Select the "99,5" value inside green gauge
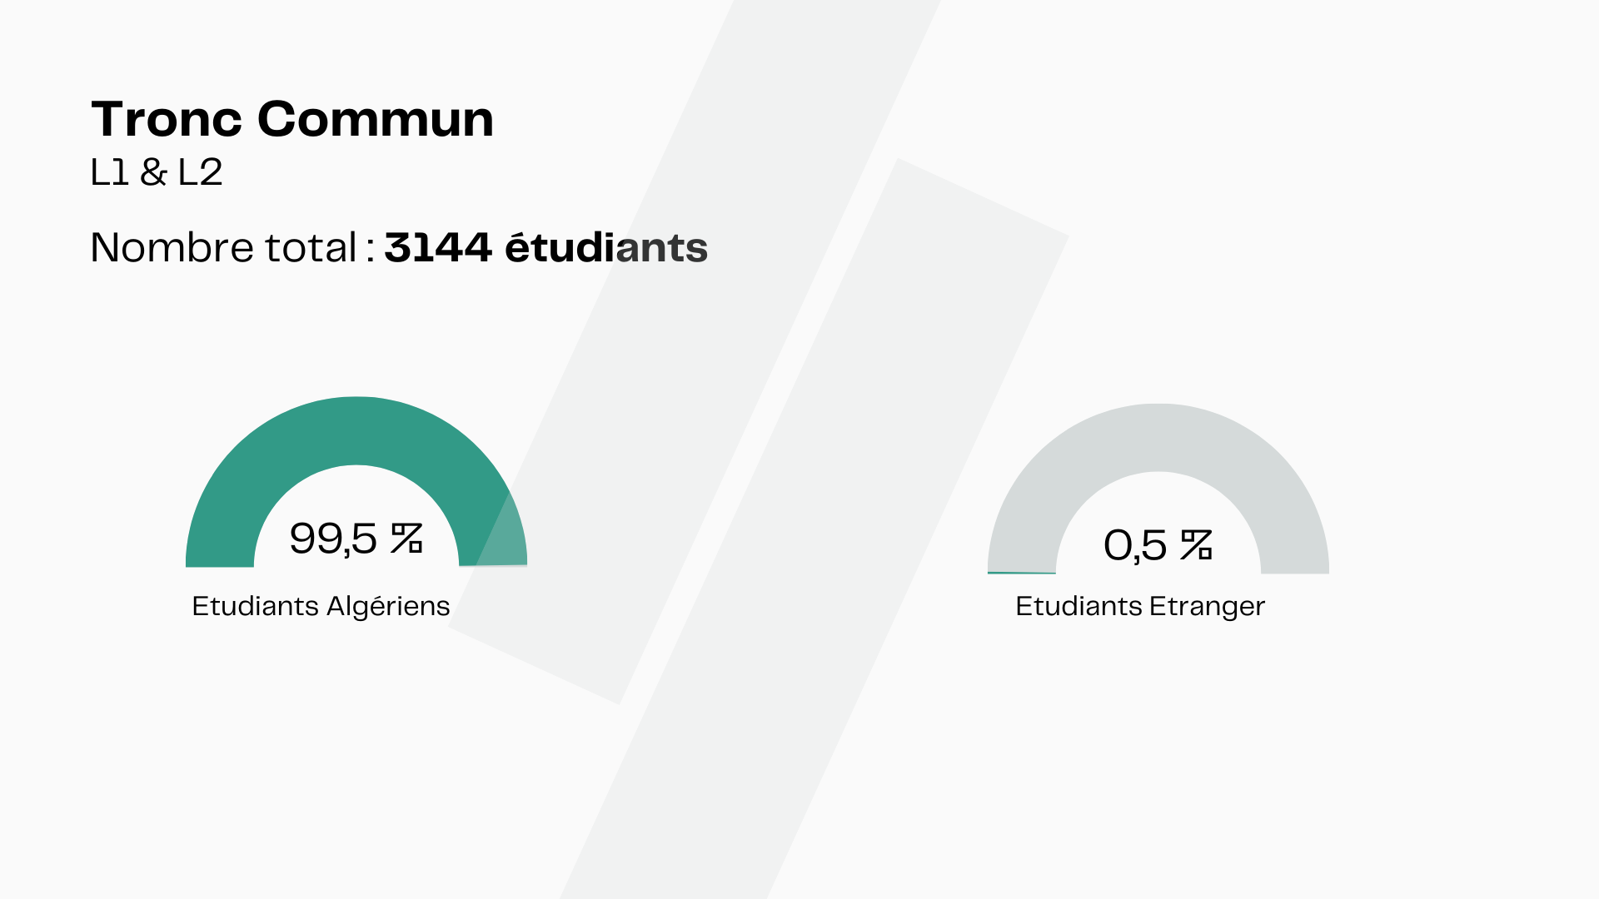The height and width of the screenshot is (899, 1599). (333, 539)
